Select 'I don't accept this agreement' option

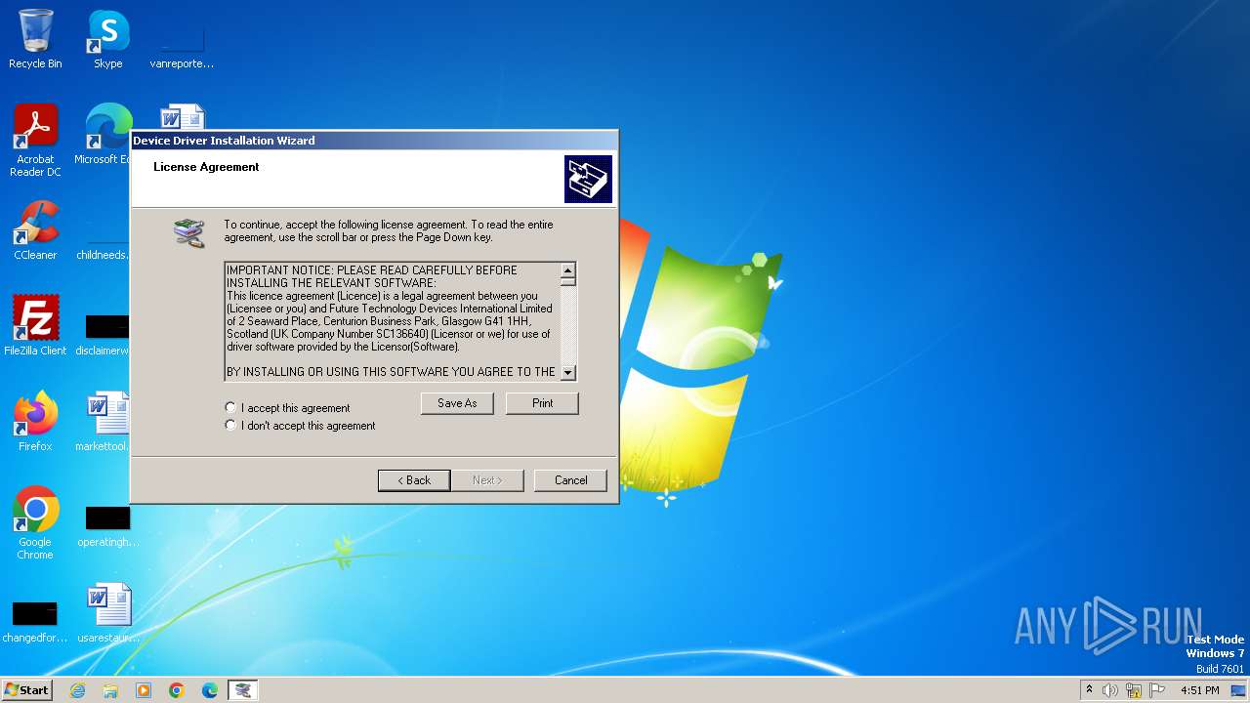coord(230,425)
